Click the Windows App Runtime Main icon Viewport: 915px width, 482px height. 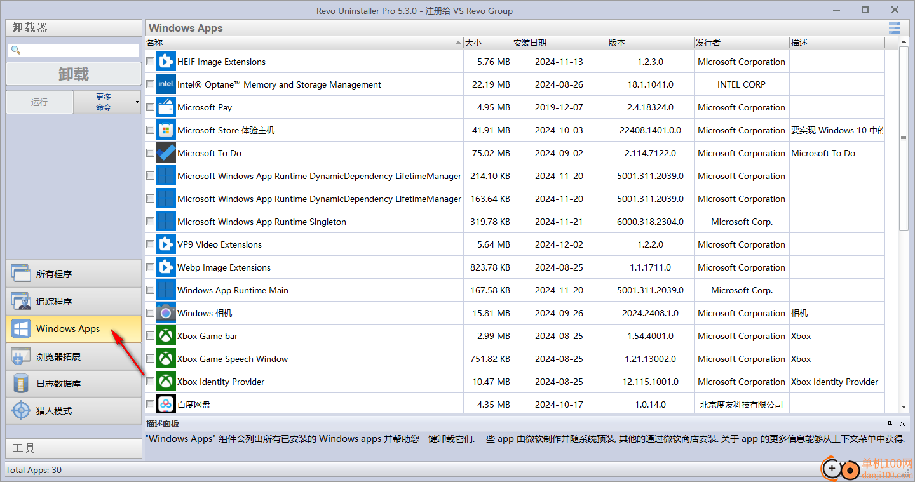pos(165,290)
